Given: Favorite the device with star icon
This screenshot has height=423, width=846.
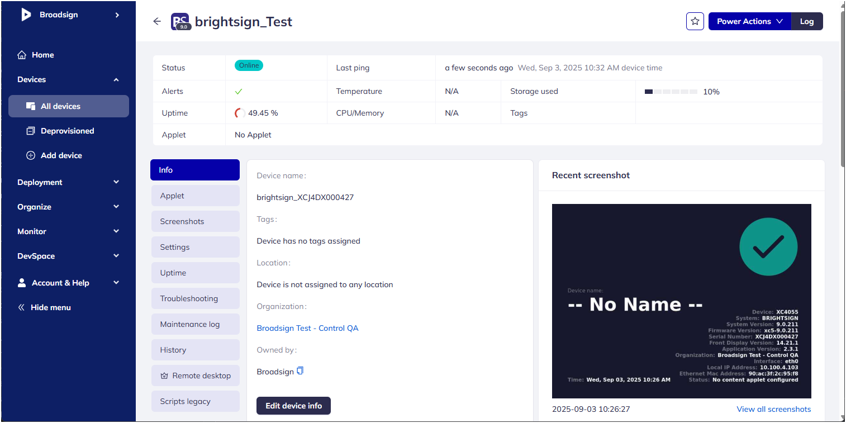Looking at the screenshot, I should (695, 21).
